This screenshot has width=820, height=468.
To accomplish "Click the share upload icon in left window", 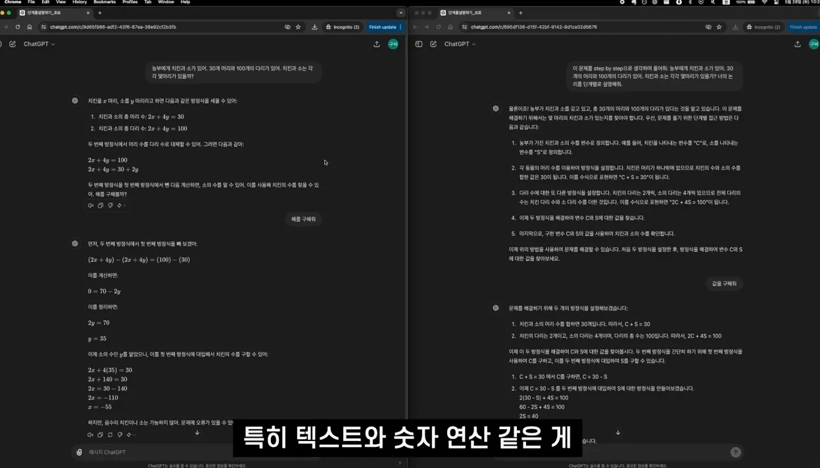I will [x=377, y=44].
